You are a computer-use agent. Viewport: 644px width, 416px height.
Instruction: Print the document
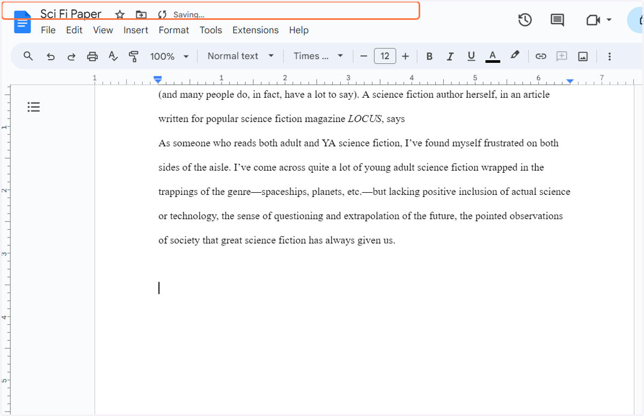(x=92, y=56)
